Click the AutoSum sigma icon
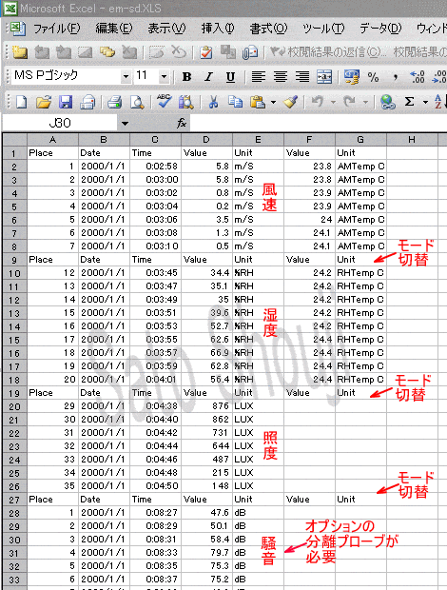Screen dimensions: 447x590 pyautogui.click(x=409, y=102)
